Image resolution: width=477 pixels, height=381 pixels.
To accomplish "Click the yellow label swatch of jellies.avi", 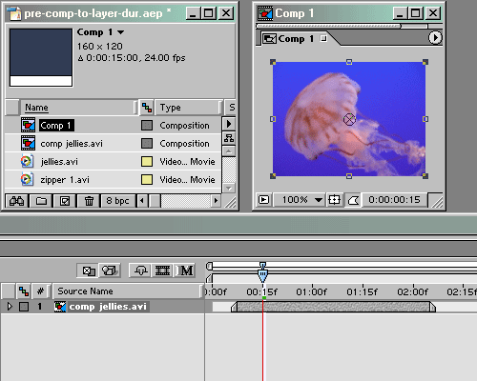I will (x=147, y=161).
